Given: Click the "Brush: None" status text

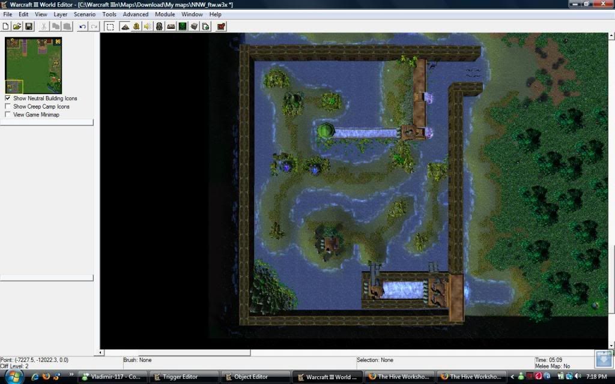Looking at the screenshot, I should point(138,360).
